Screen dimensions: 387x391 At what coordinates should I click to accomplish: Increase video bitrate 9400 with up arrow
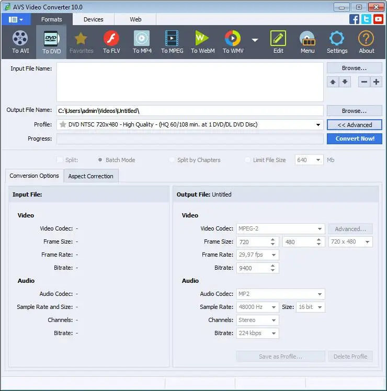tap(272, 266)
